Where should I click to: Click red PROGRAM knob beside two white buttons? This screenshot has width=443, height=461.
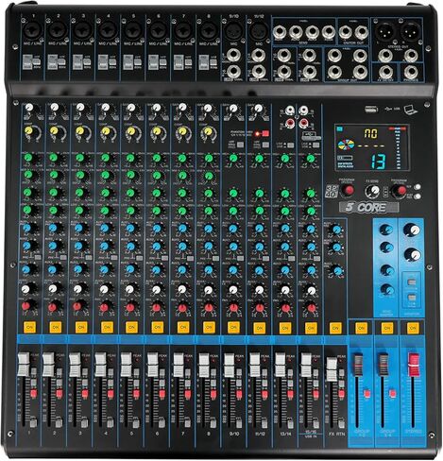[x=400, y=191]
